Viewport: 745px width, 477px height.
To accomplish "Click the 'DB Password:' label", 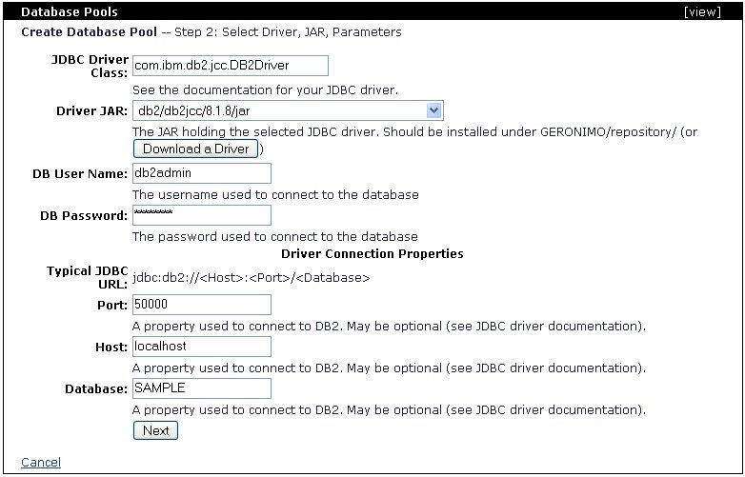I will (x=84, y=215).
